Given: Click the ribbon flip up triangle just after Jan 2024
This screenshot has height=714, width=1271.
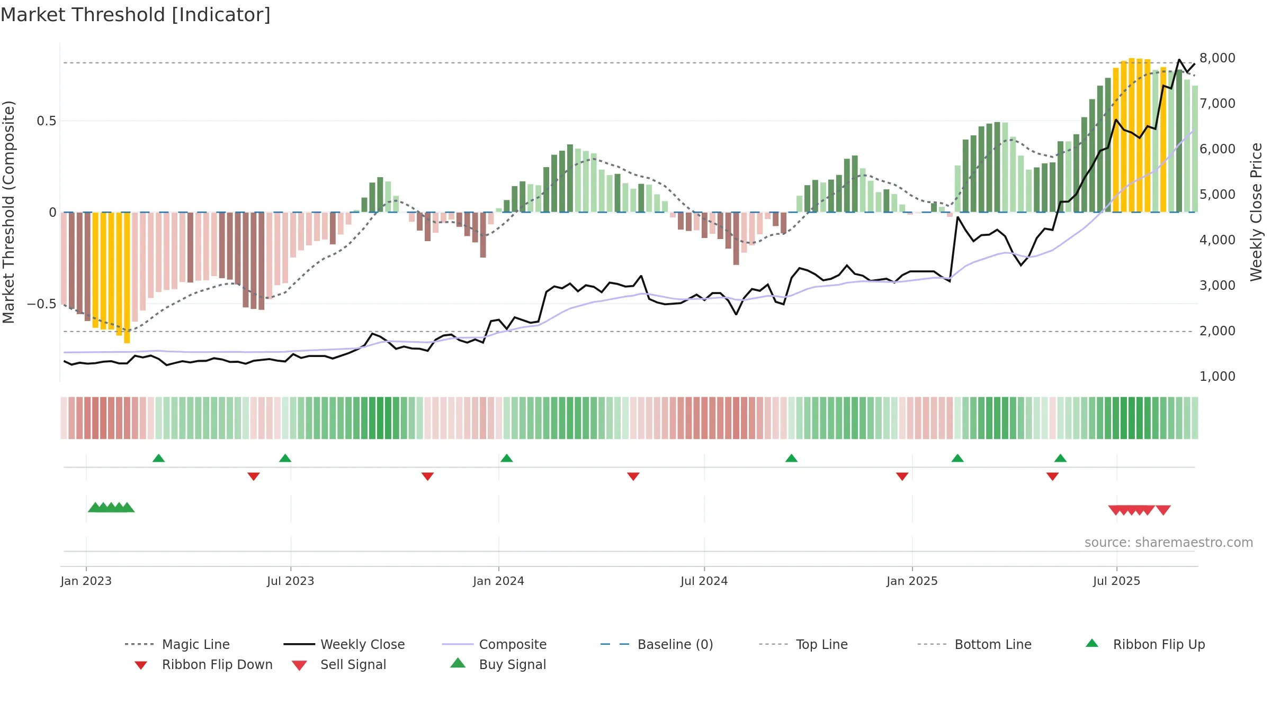Looking at the screenshot, I should (x=506, y=458).
